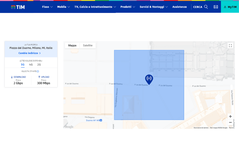Click the Google logo on map
The image size is (239, 159).
(x=69, y=127)
